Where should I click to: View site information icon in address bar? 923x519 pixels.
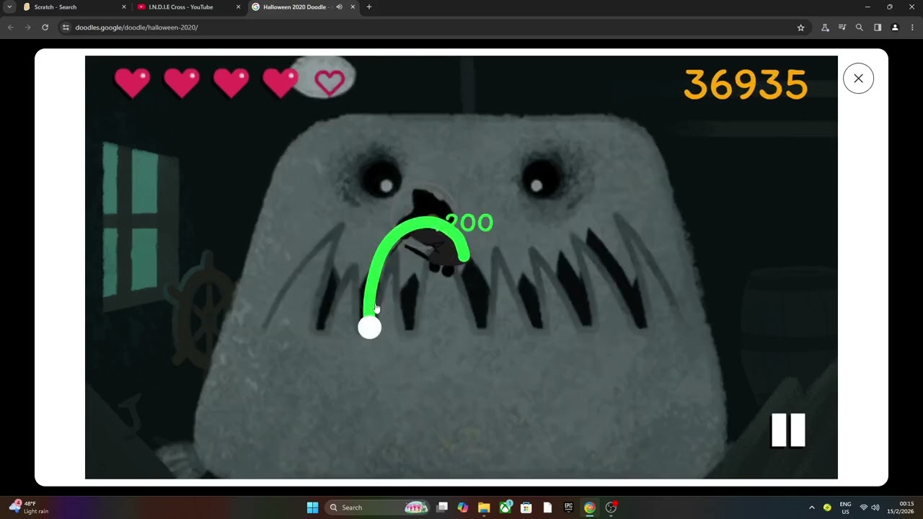[66, 27]
